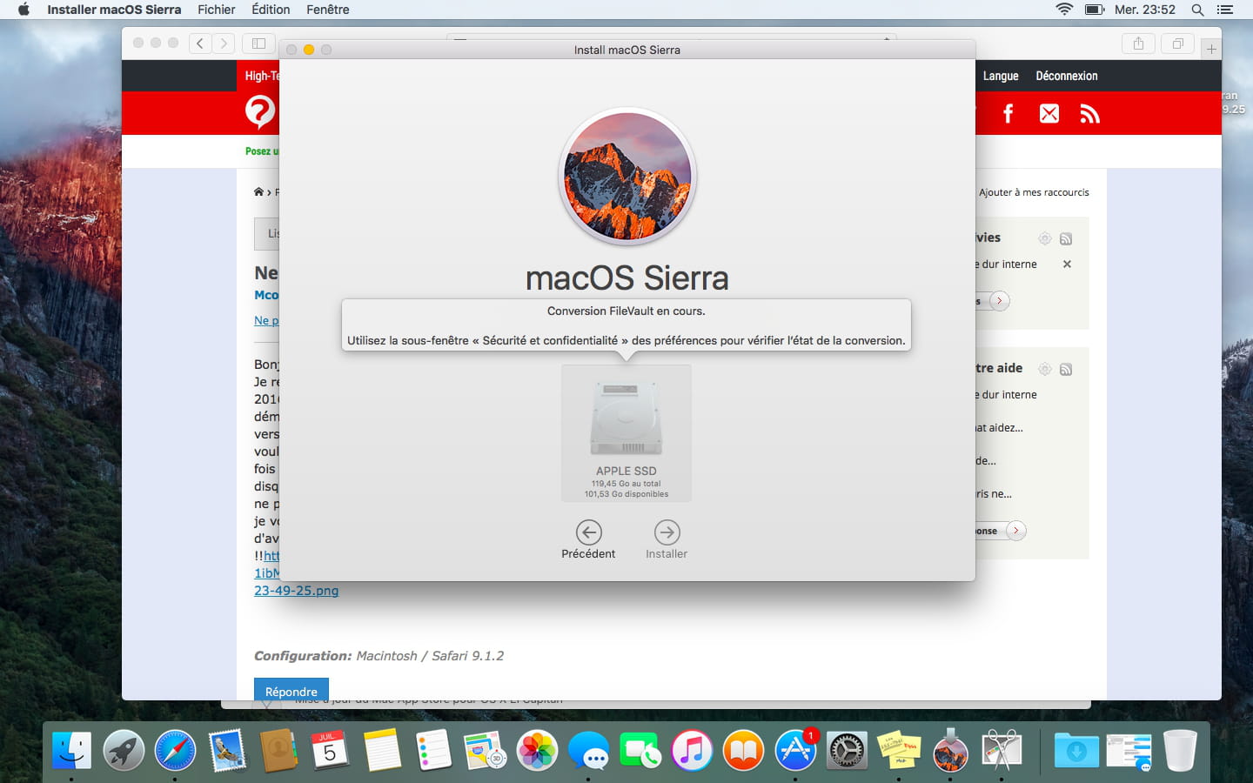Go forward in the Safari window
Viewport: 1253px width, 783px height.
coord(224,43)
